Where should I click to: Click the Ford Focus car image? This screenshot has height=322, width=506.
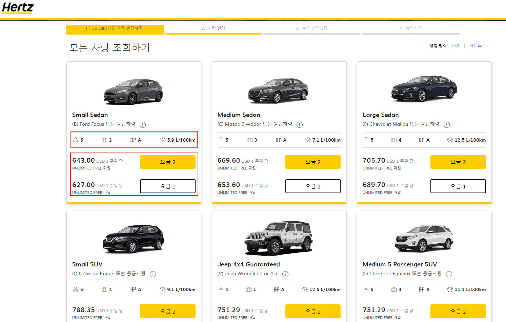click(134, 92)
